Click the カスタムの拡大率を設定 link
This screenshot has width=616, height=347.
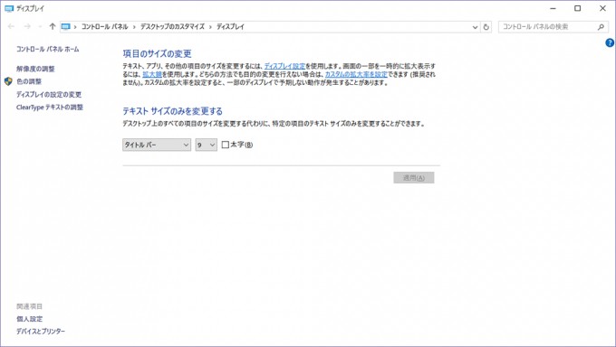point(356,74)
